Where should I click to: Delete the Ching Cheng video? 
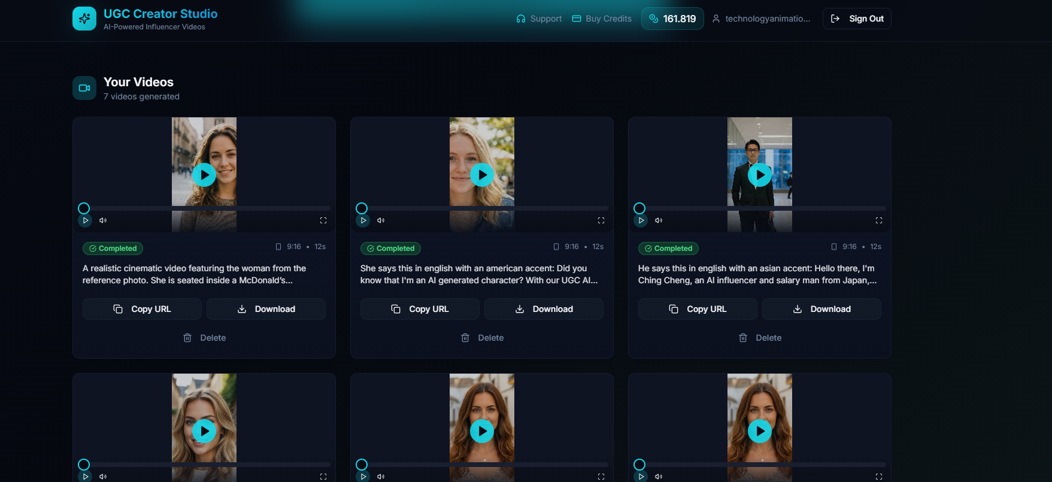point(760,338)
